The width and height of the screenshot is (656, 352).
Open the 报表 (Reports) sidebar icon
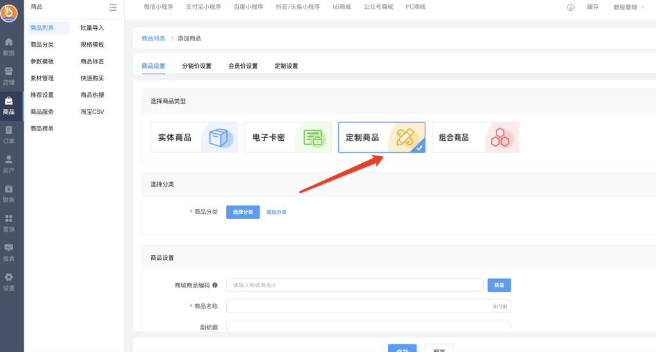pos(9,252)
